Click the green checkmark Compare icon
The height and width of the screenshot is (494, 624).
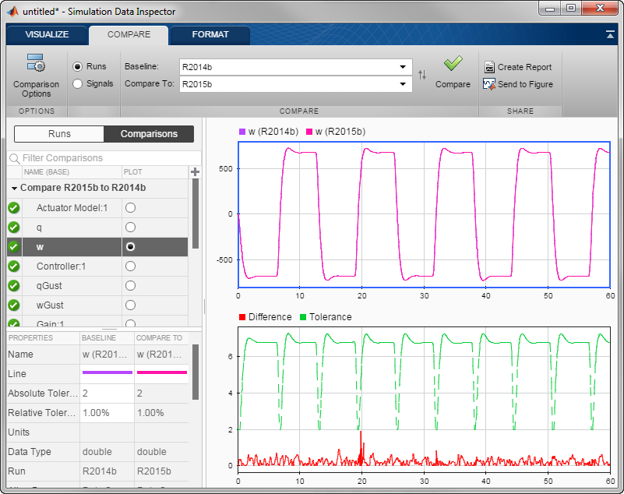[x=453, y=64]
